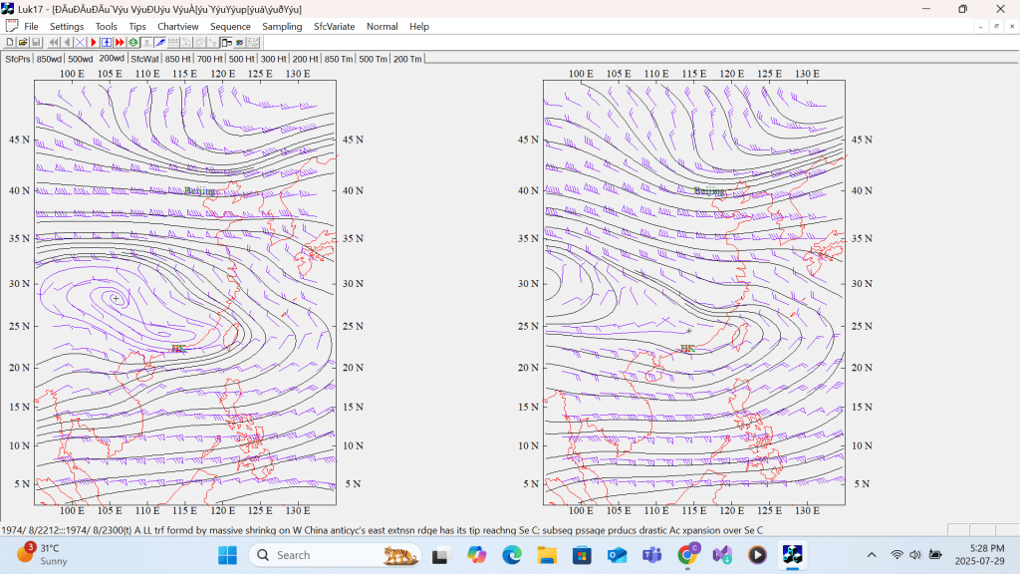The width and height of the screenshot is (1020, 574).
Task: Select the 500 Ht tab
Action: [x=242, y=59]
